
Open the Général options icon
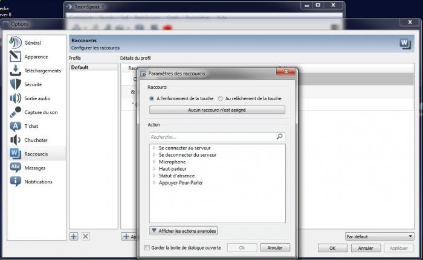coord(15,43)
